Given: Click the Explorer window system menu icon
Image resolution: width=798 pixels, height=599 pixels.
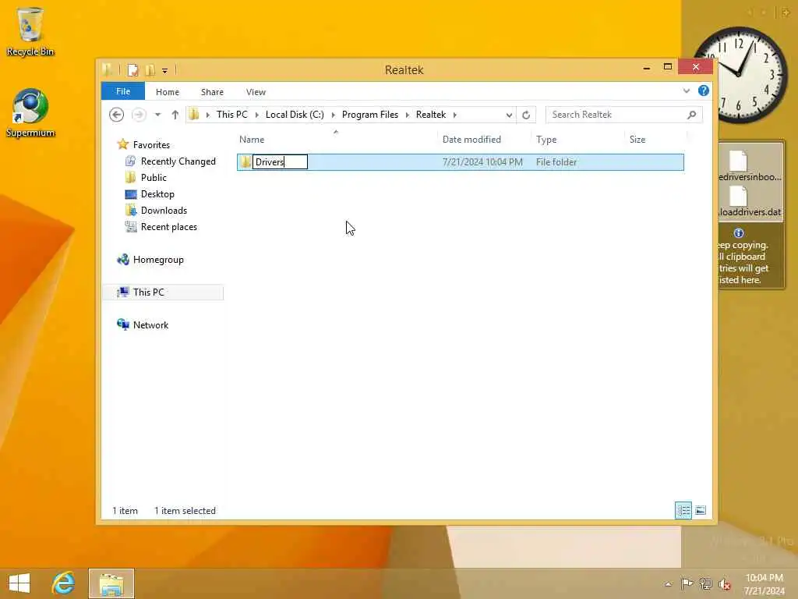Looking at the screenshot, I should click(108, 69).
